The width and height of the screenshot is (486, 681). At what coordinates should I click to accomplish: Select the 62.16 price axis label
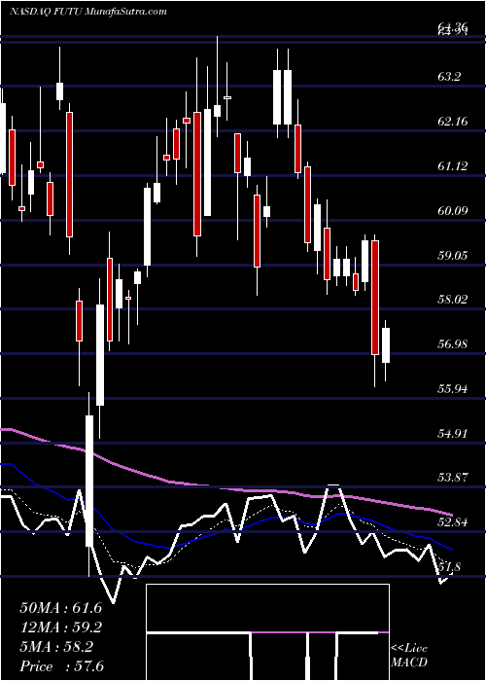pos(453,122)
